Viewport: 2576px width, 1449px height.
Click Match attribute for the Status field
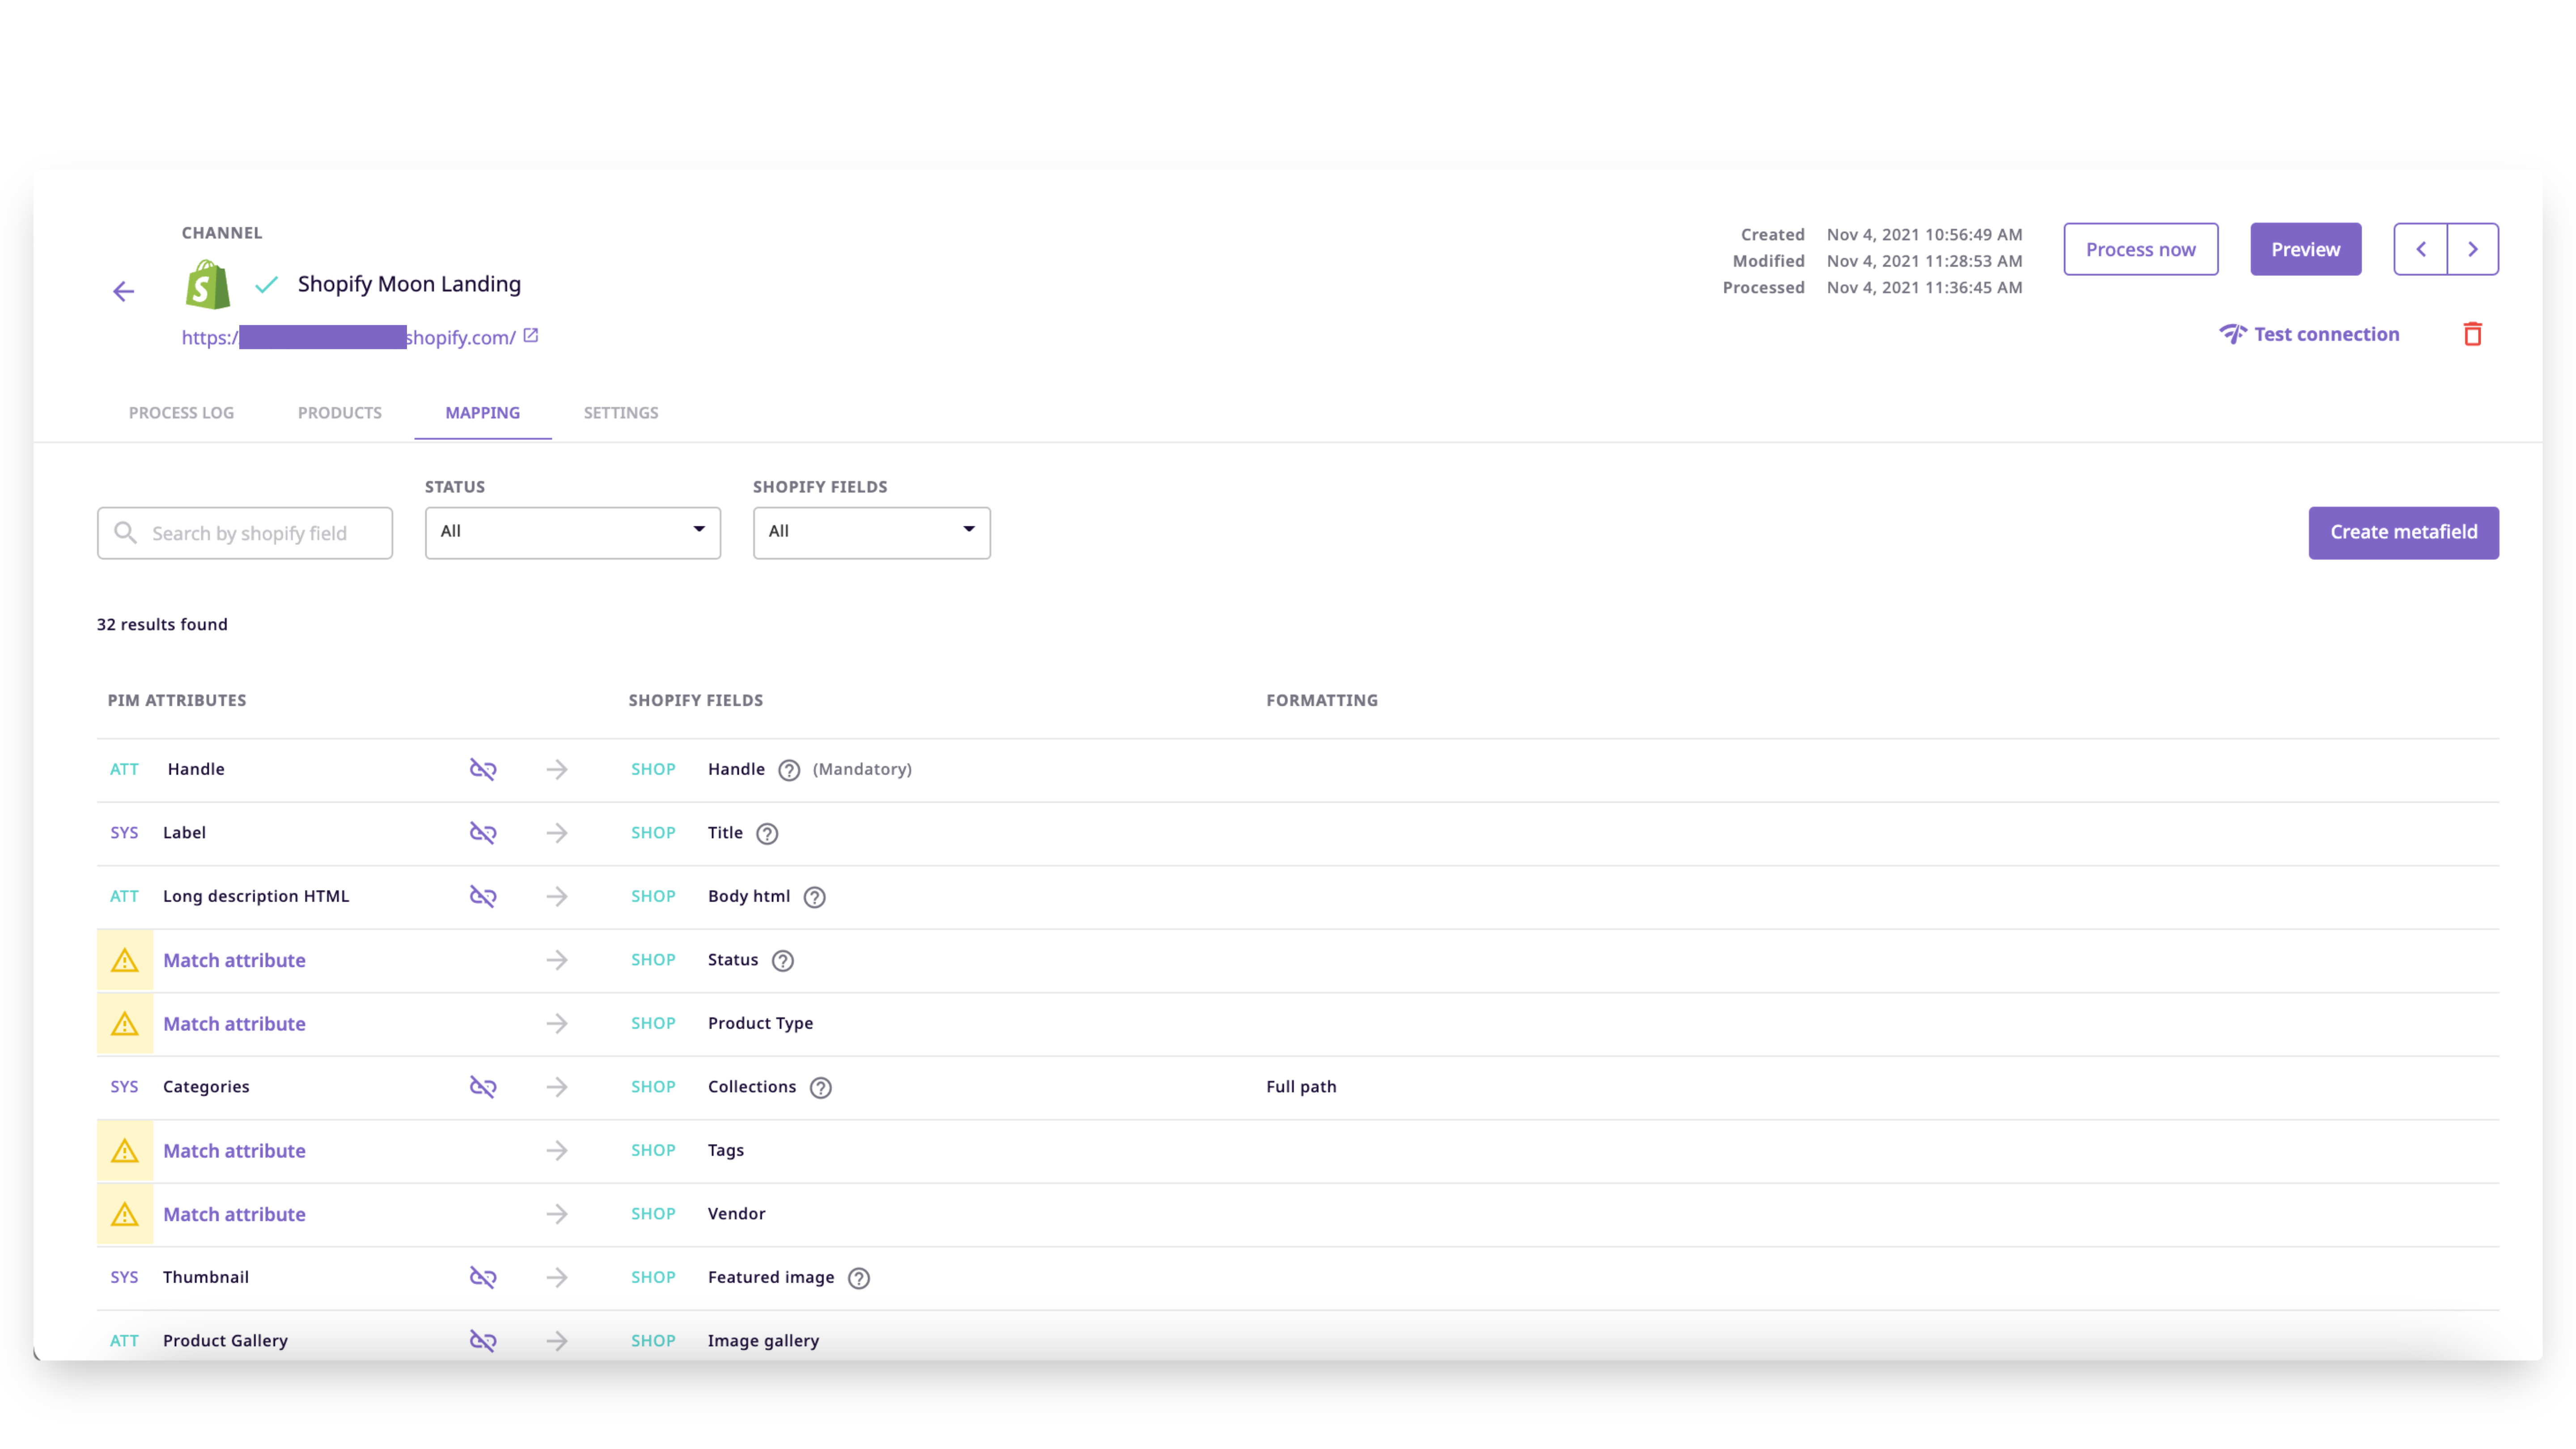[234, 960]
